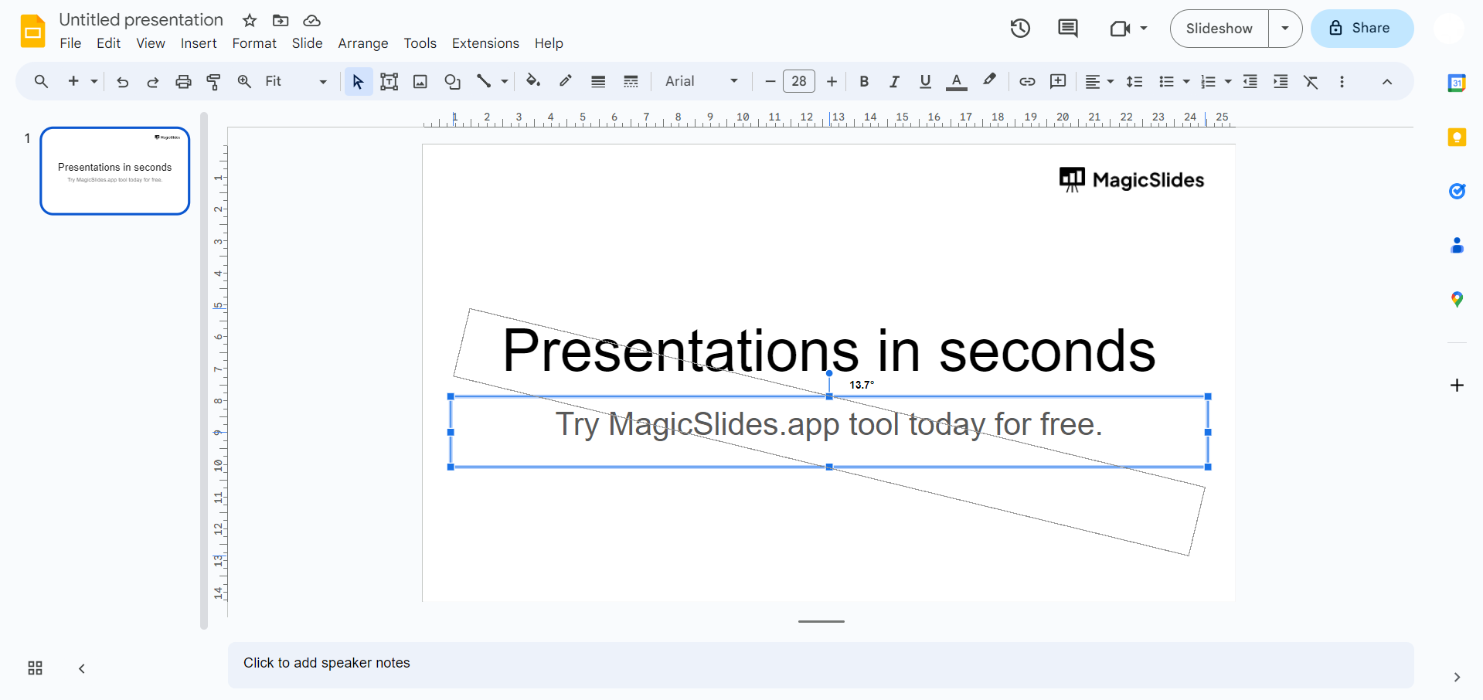The height and width of the screenshot is (700, 1483).
Task: Open the shape tool
Action: (x=452, y=81)
